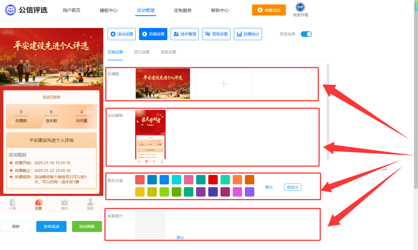
Task: Open 帮助中心 in top navigation
Action: [220, 10]
